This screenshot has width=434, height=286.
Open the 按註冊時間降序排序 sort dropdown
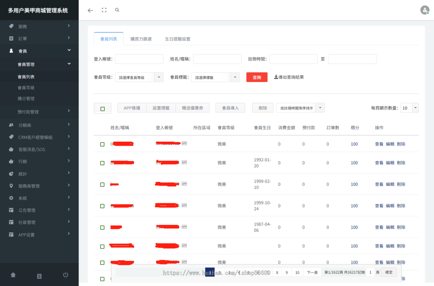[301, 108]
